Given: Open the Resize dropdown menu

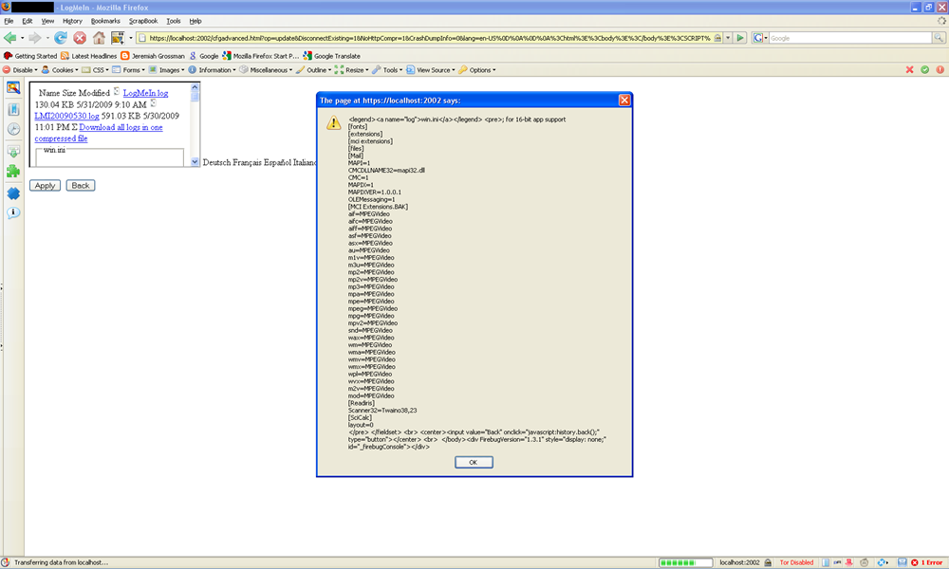Looking at the screenshot, I should (351, 70).
